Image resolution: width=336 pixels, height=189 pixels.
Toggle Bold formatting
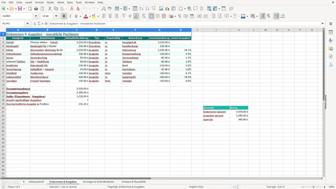(64, 16)
